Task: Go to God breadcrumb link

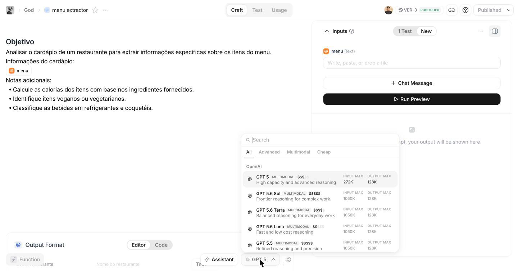Action: 29,10
